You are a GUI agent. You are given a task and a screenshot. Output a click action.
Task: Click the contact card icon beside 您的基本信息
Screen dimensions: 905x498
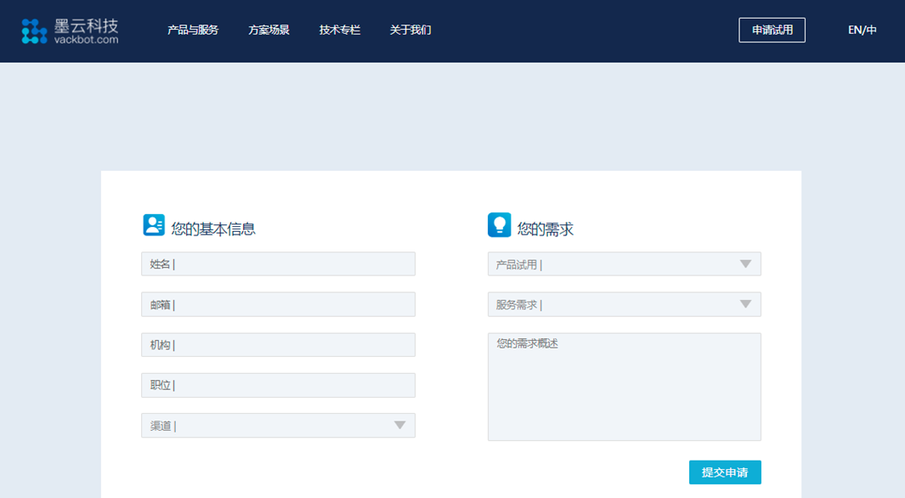pyautogui.click(x=154, y=225)
